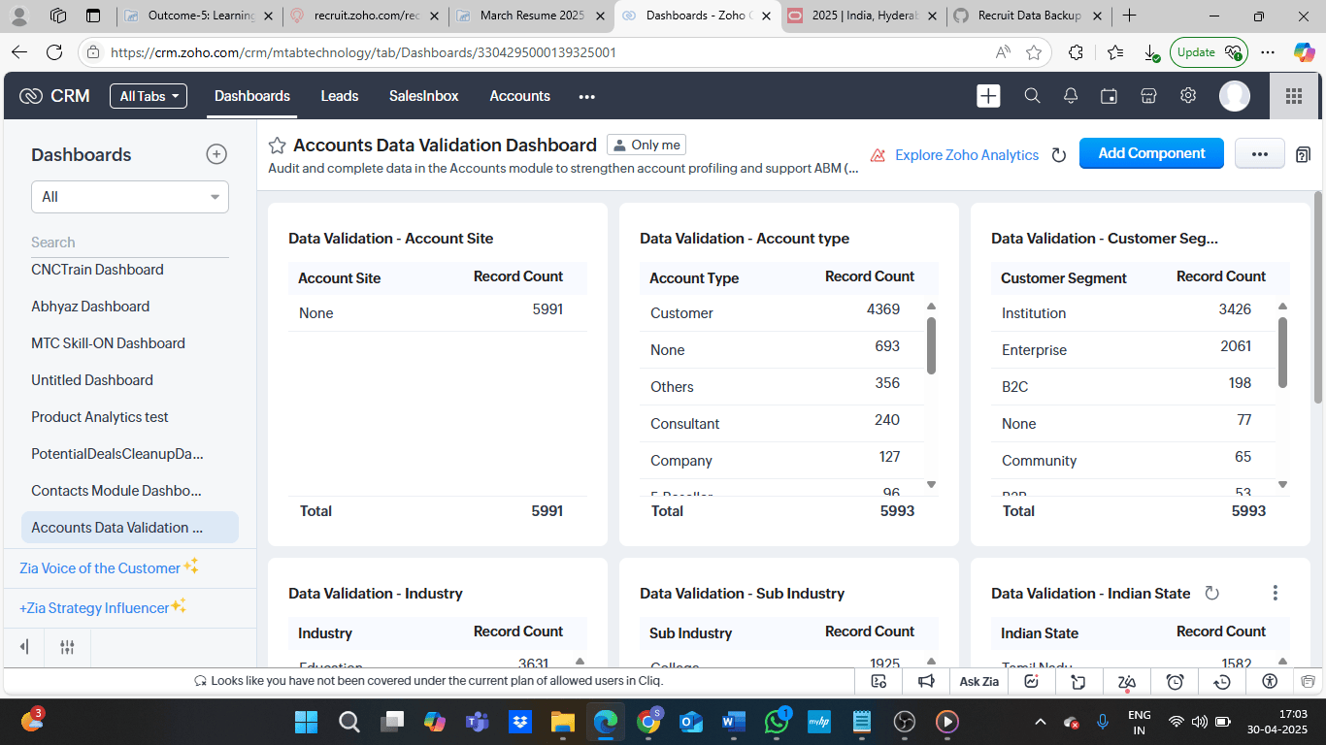Click the Customer count 4369
1326x745 pixels.
pyautogui.click(x=883, y=309)
